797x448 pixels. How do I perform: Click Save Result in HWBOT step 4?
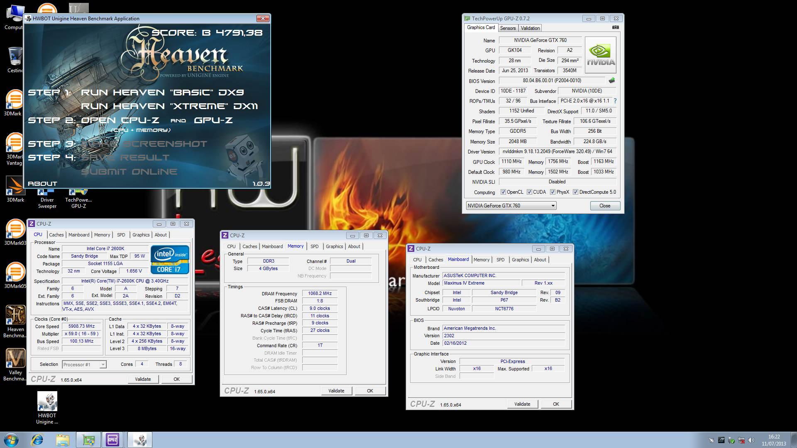[125, 158]
